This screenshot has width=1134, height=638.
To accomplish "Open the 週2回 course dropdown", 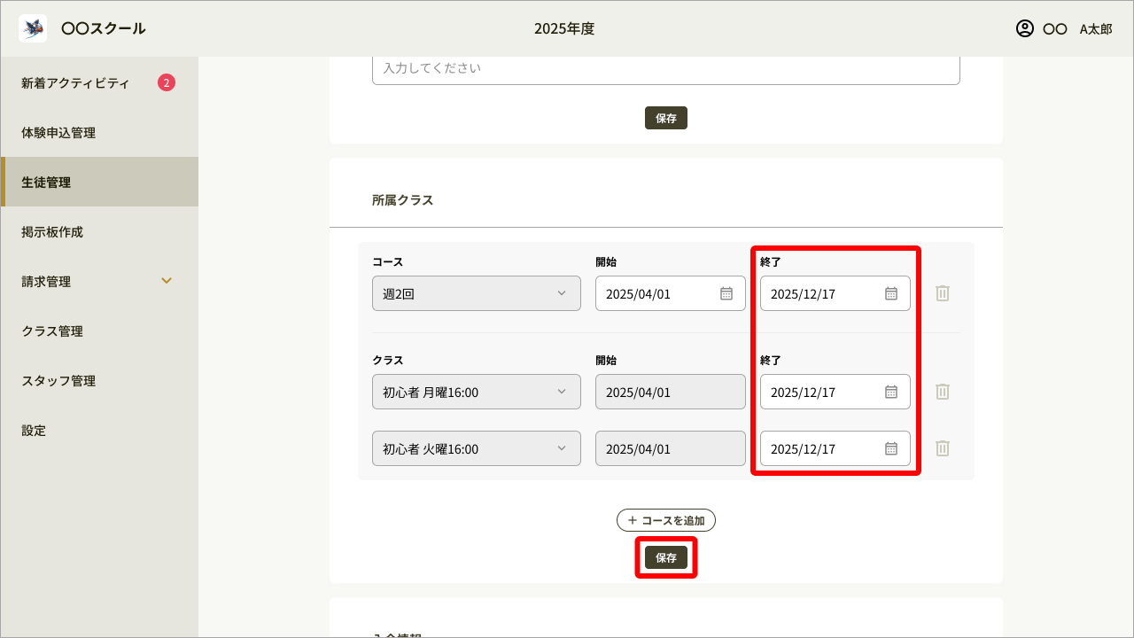I will 476,293.
